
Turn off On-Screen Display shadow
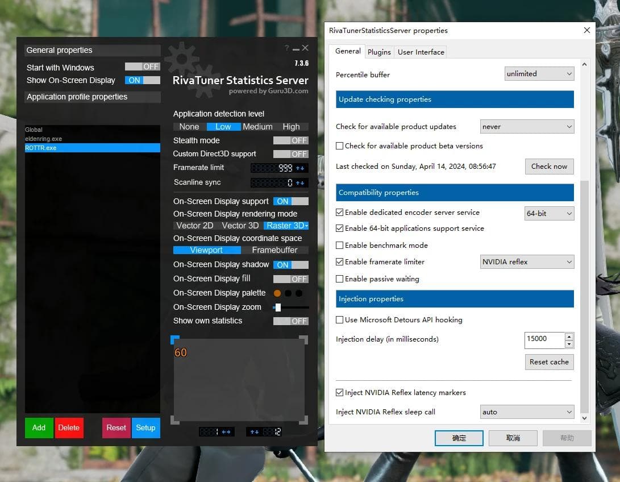click(x=290, y=264)
